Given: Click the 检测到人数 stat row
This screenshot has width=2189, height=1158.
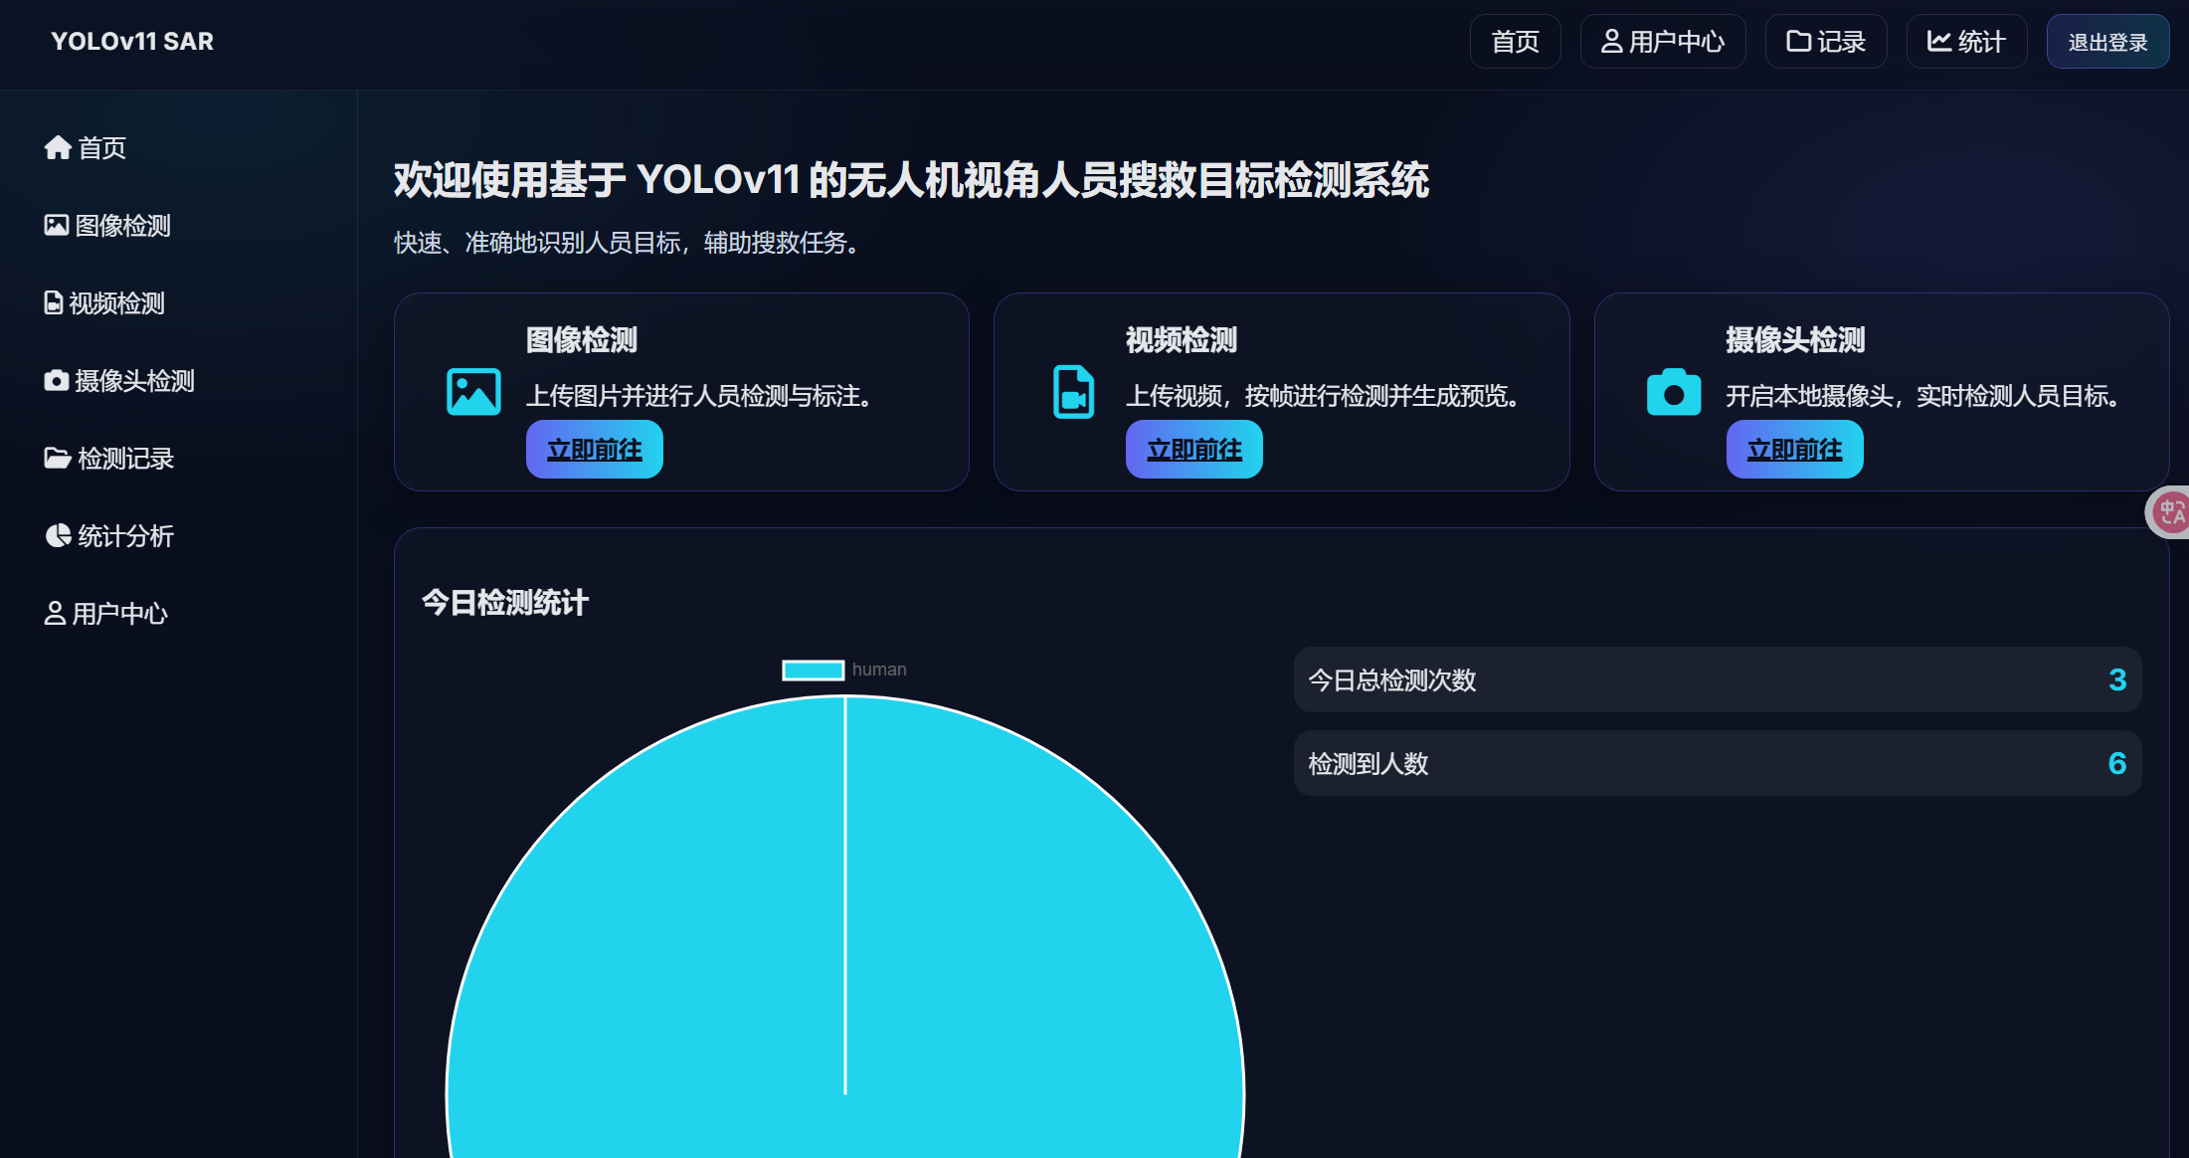Looking at the screenshot, I should pos(1718,763).
